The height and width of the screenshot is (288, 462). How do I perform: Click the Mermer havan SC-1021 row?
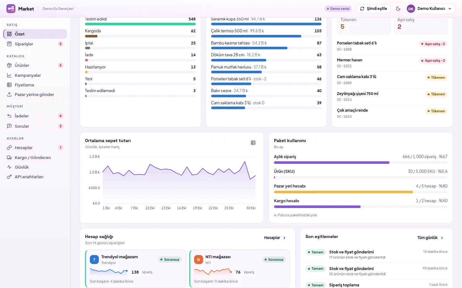[x=392, y=63]
